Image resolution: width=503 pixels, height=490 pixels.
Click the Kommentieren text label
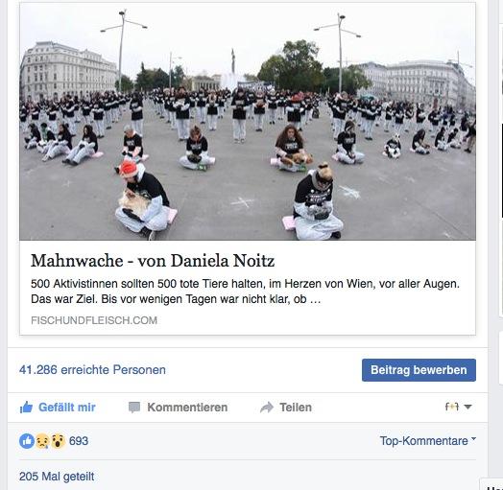point(187,408)
